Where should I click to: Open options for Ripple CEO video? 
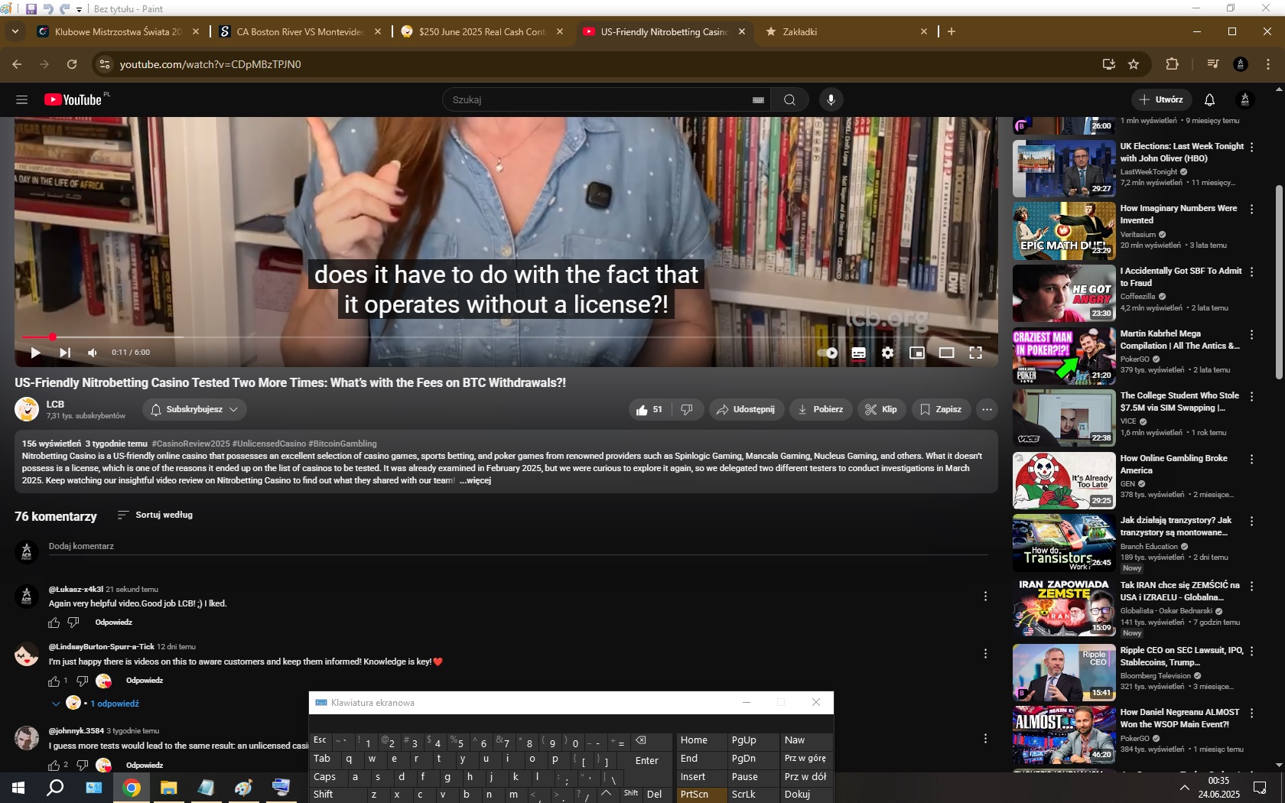coord(1251,651)
